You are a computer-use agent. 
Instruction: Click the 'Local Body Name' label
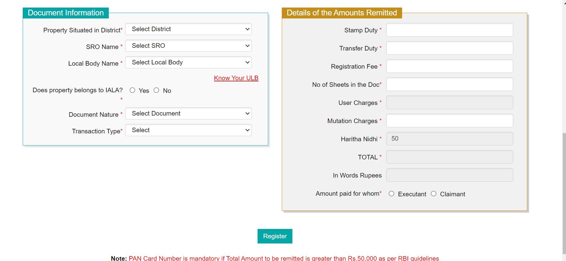[93, 64]
